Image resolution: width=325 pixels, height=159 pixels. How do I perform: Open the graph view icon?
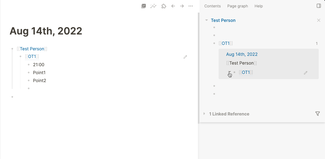(153, 6)
